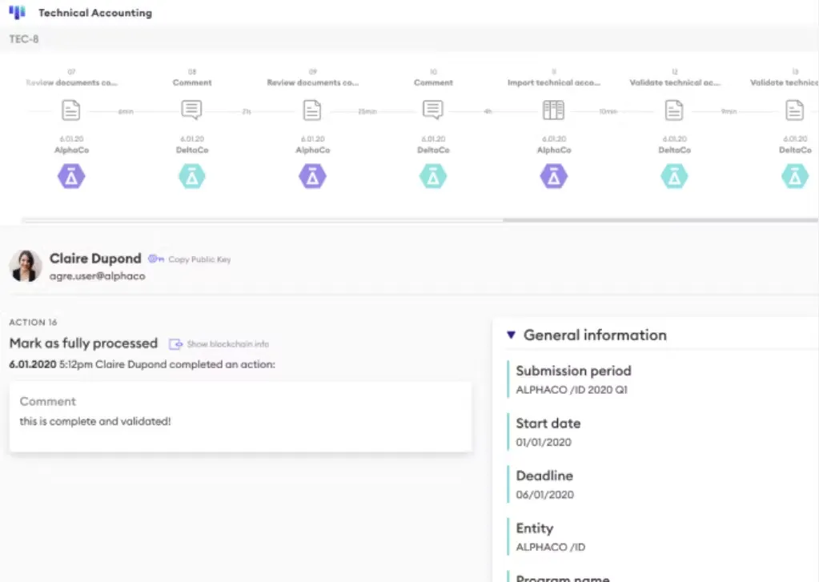Collapse the General information section
Viewport: 819px width, 582px height.
tap(511, 335)
